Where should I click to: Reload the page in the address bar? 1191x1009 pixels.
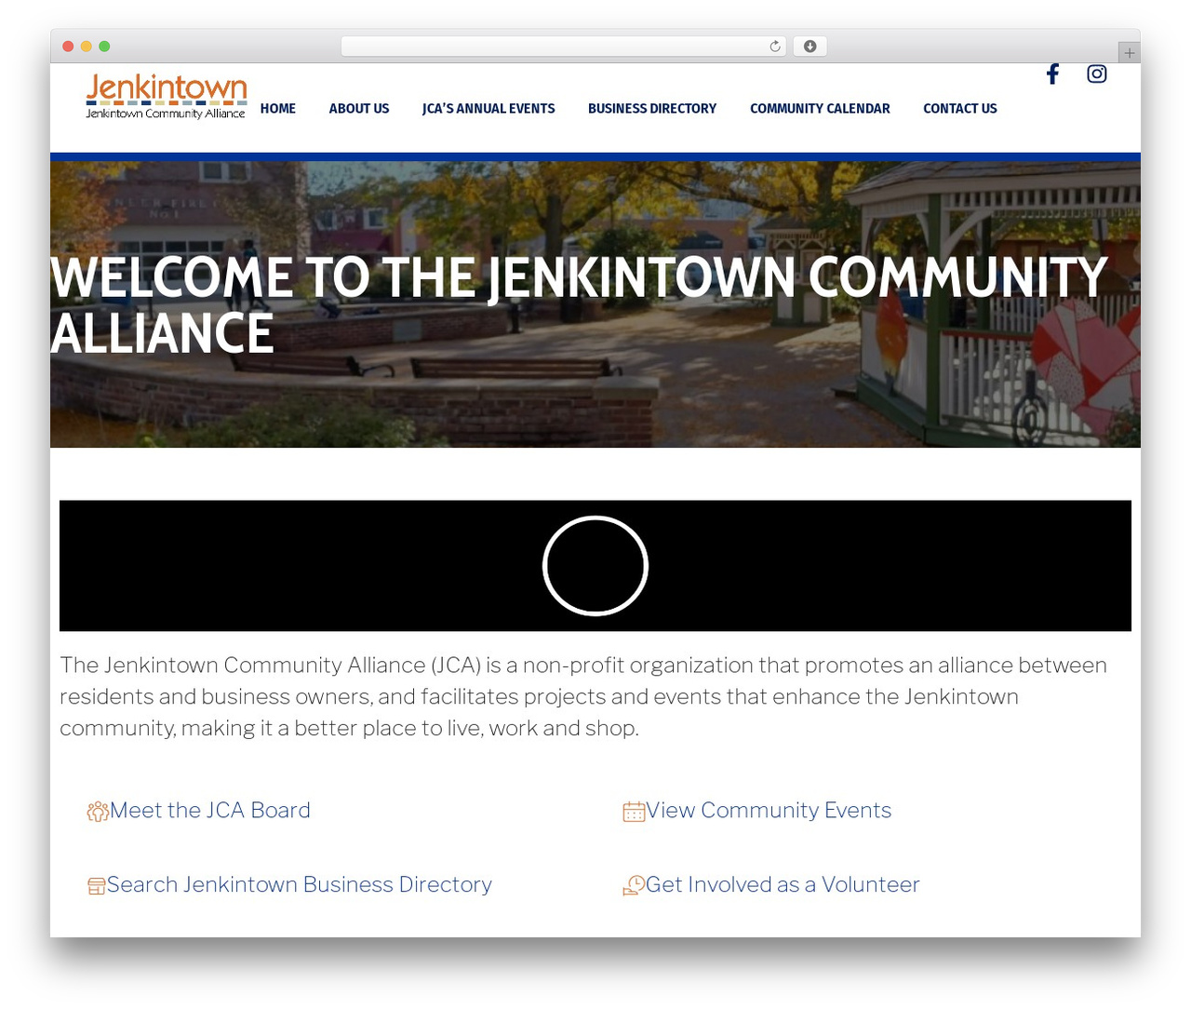[775, 47]
